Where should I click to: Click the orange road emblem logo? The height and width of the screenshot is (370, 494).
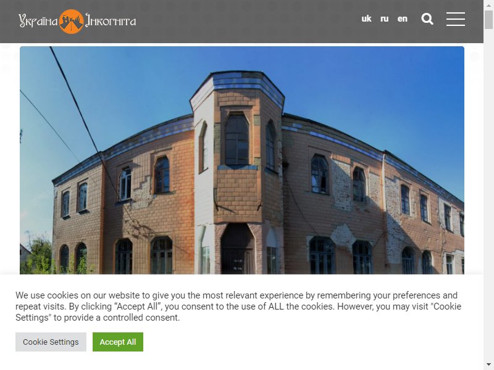point(72,22)
